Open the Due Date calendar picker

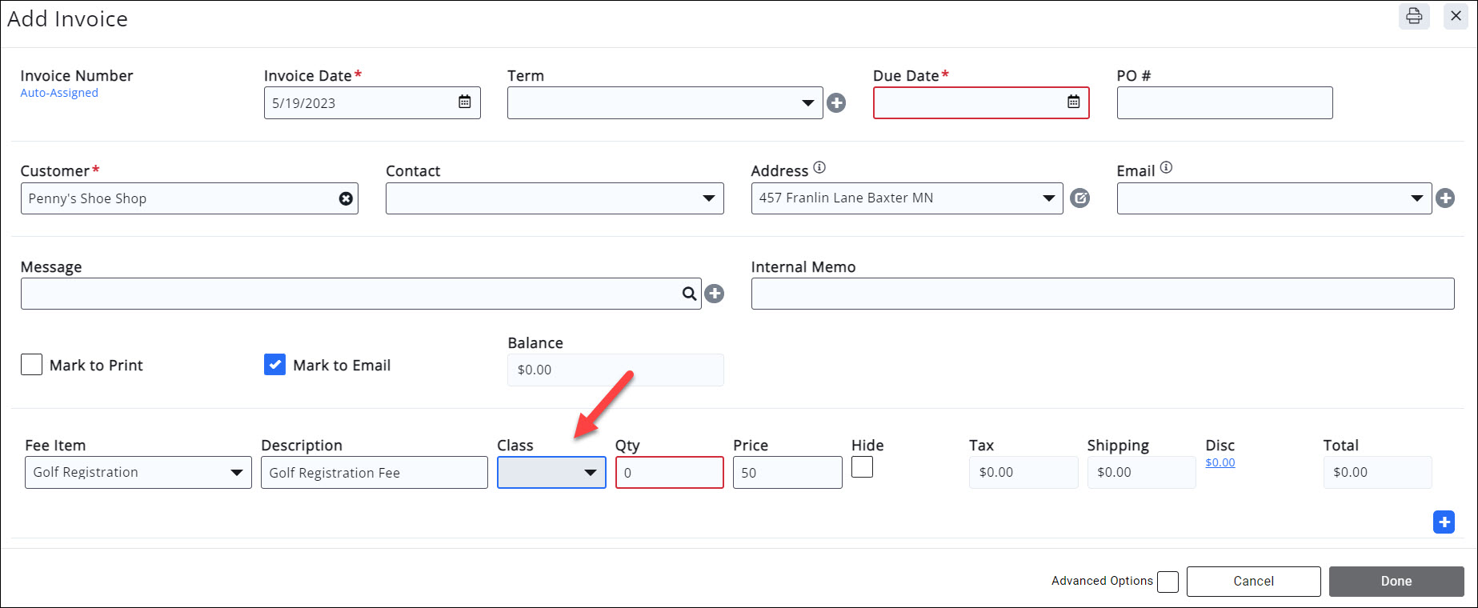(1073, 102)
